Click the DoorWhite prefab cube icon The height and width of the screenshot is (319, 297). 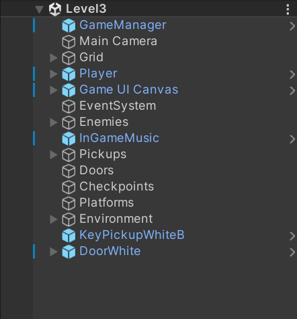click(69, 252)
